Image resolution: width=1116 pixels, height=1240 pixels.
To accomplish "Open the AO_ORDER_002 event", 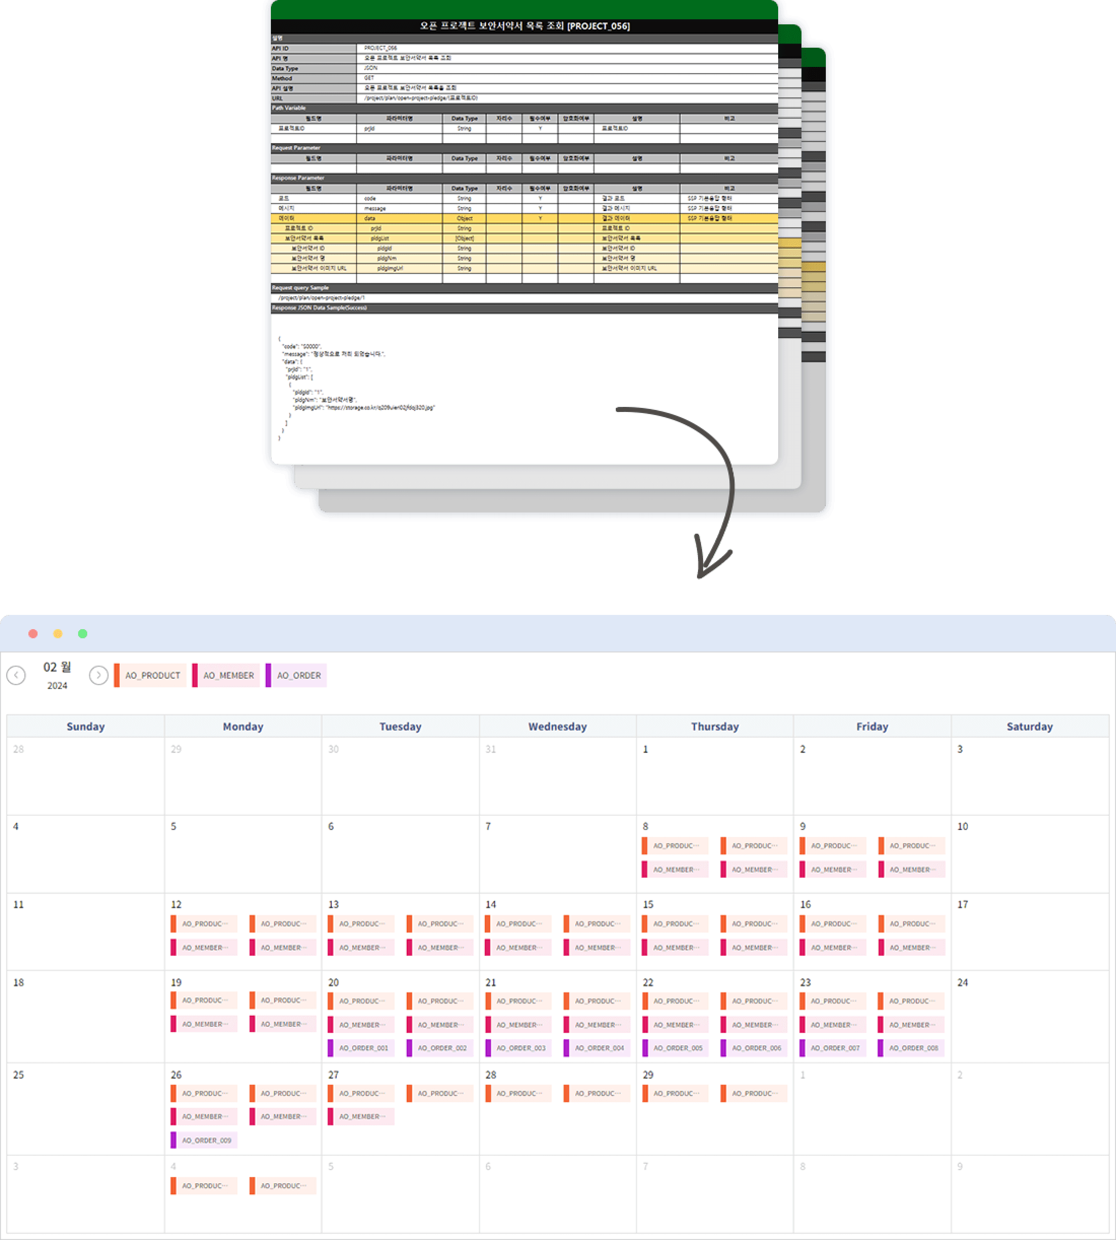I will coord(440,1048).
